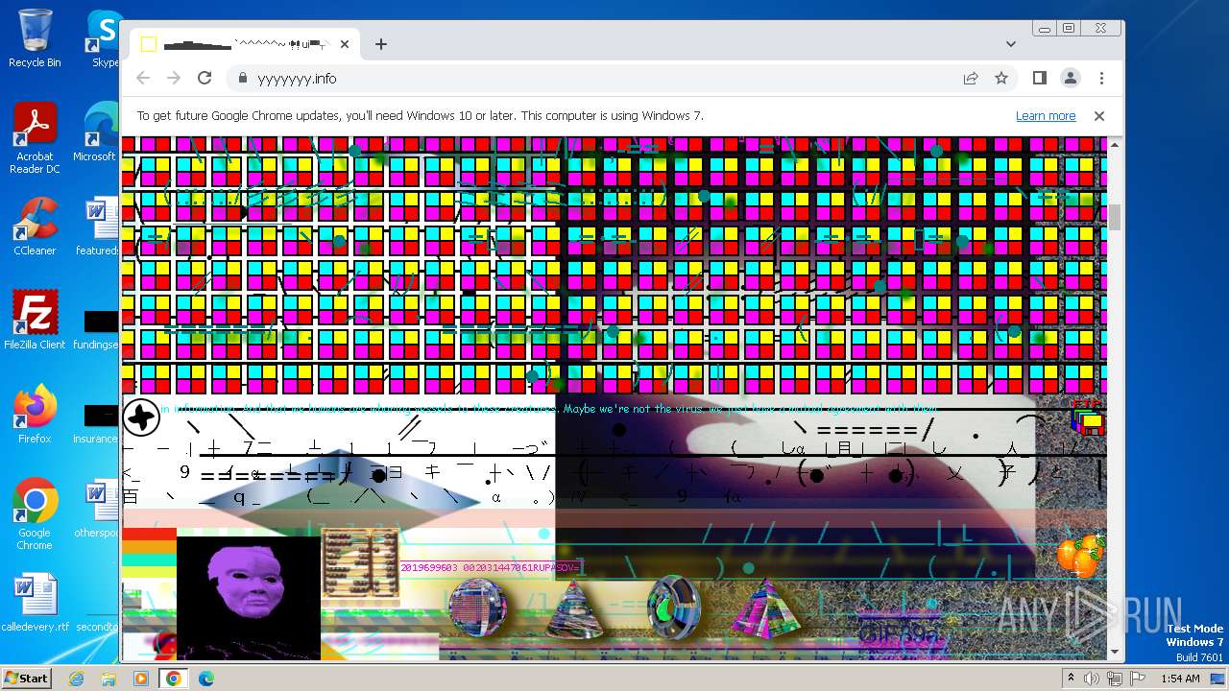Switch to Chrome taskbar button
The height and width of the screenshot is (691, 1229).
point(173,679)
